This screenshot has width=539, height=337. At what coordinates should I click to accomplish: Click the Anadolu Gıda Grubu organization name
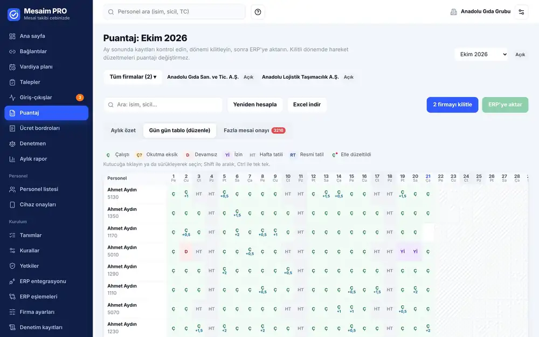point(486,11)
